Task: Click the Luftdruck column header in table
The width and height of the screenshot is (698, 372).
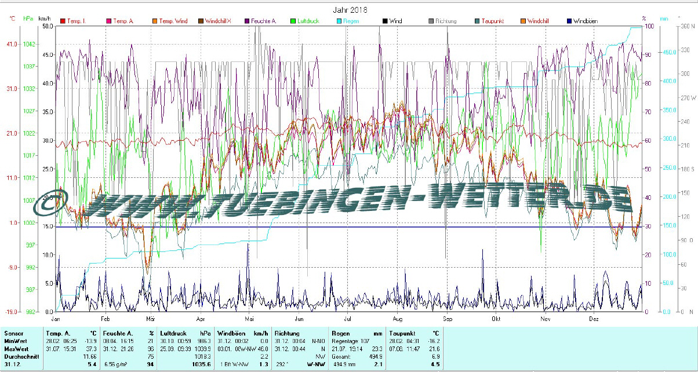Action: pos(174,334)
